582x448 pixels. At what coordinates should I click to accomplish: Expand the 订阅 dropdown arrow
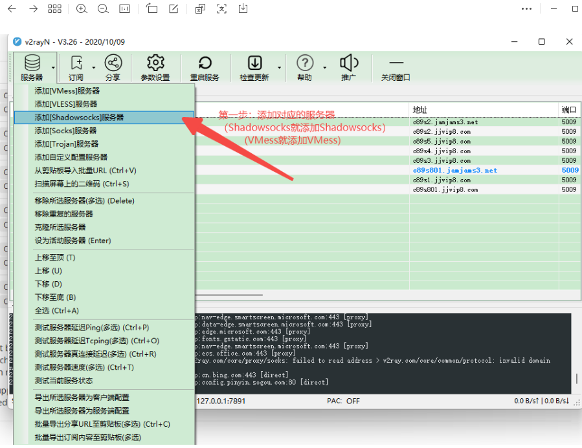93,67
